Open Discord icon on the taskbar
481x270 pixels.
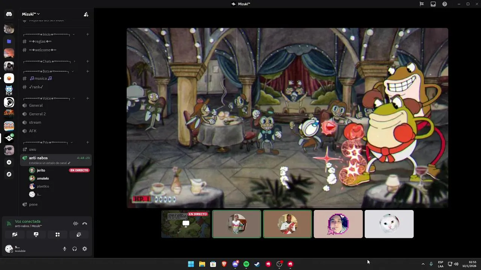coord(235,264)
